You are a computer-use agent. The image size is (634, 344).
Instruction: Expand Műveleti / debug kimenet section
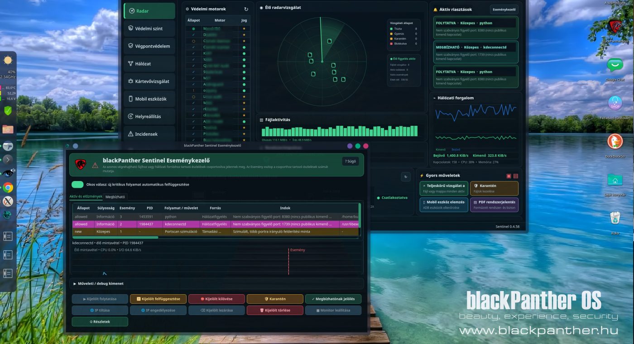(217, 283)
